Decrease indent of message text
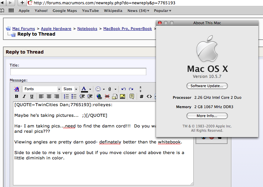The height and width of the screenshot is (187, 263). tap(82, 96)
